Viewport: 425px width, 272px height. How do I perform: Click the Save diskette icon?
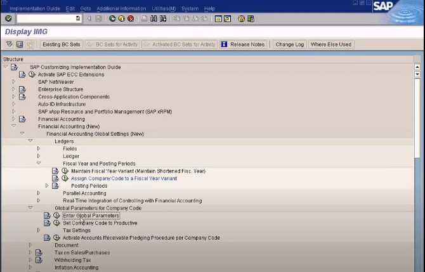tap(98, 18)
